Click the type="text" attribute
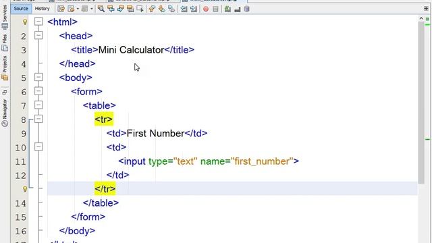Image resolution: width=432 pixels, height=243 pixels. pos(173,161)
